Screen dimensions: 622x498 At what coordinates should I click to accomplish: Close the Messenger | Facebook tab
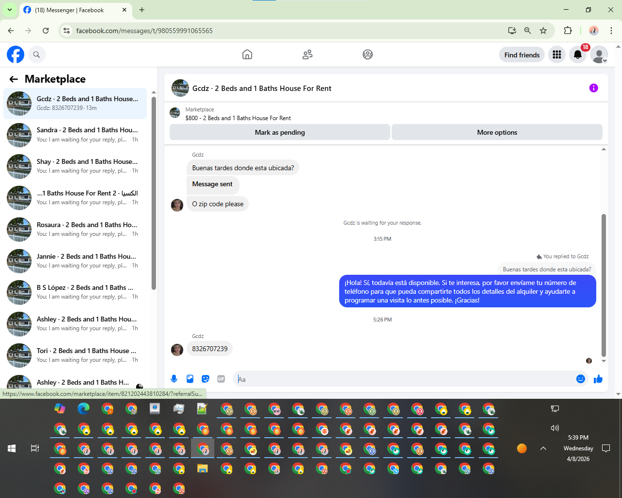124,10
